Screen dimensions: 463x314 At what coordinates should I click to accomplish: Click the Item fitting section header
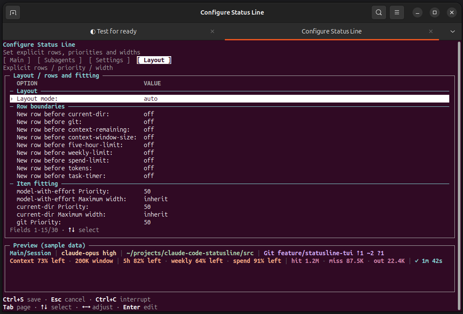coord(37,184)
